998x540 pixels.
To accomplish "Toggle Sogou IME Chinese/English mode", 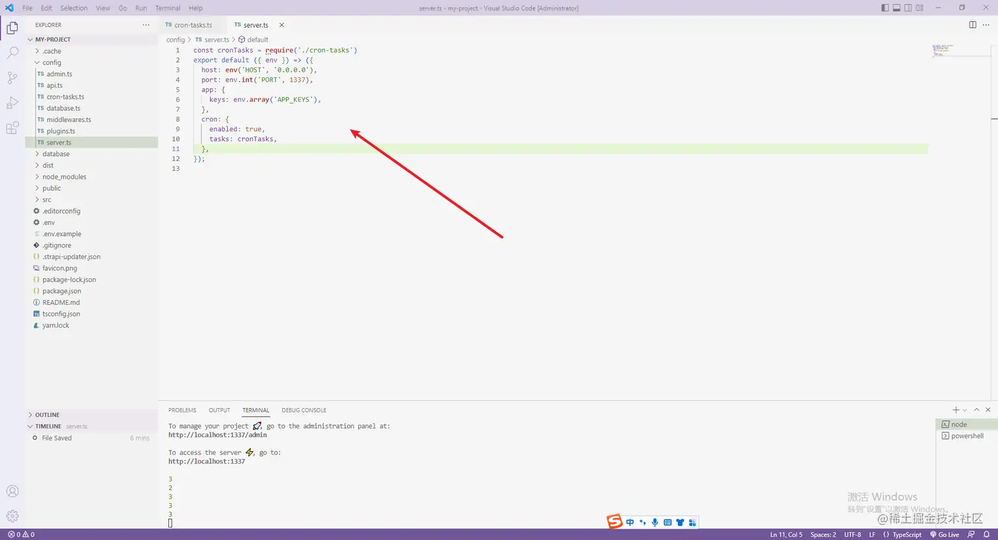I will [x=630, y=522].
